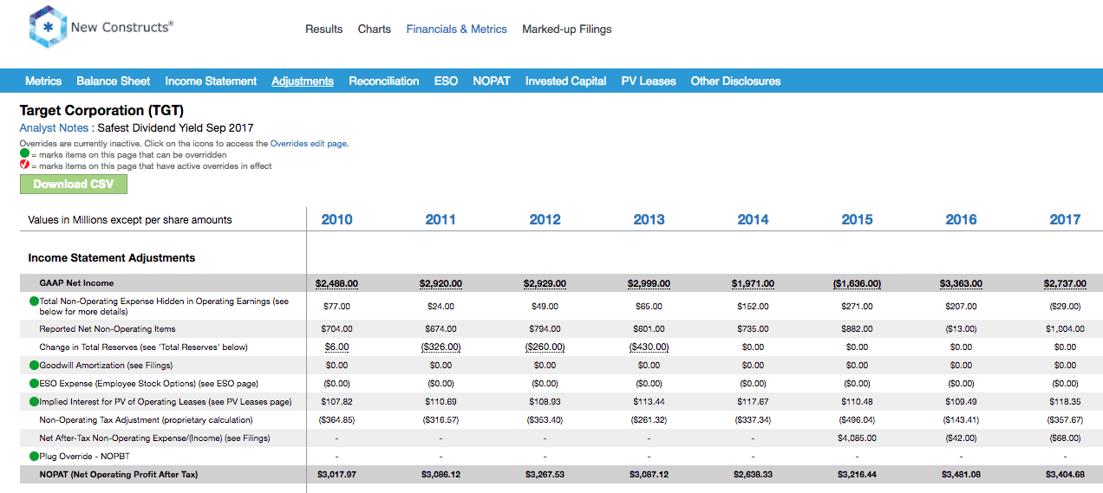Open the 2015 year column header
Screen dimensions: 1103x493
(x=857, y=219)
